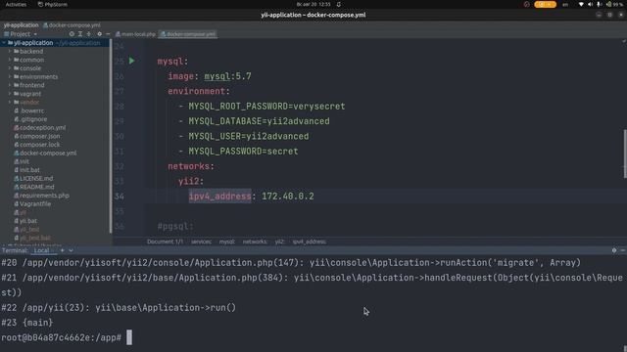Click line number 25 in the gutter

(x=120, y=61)
